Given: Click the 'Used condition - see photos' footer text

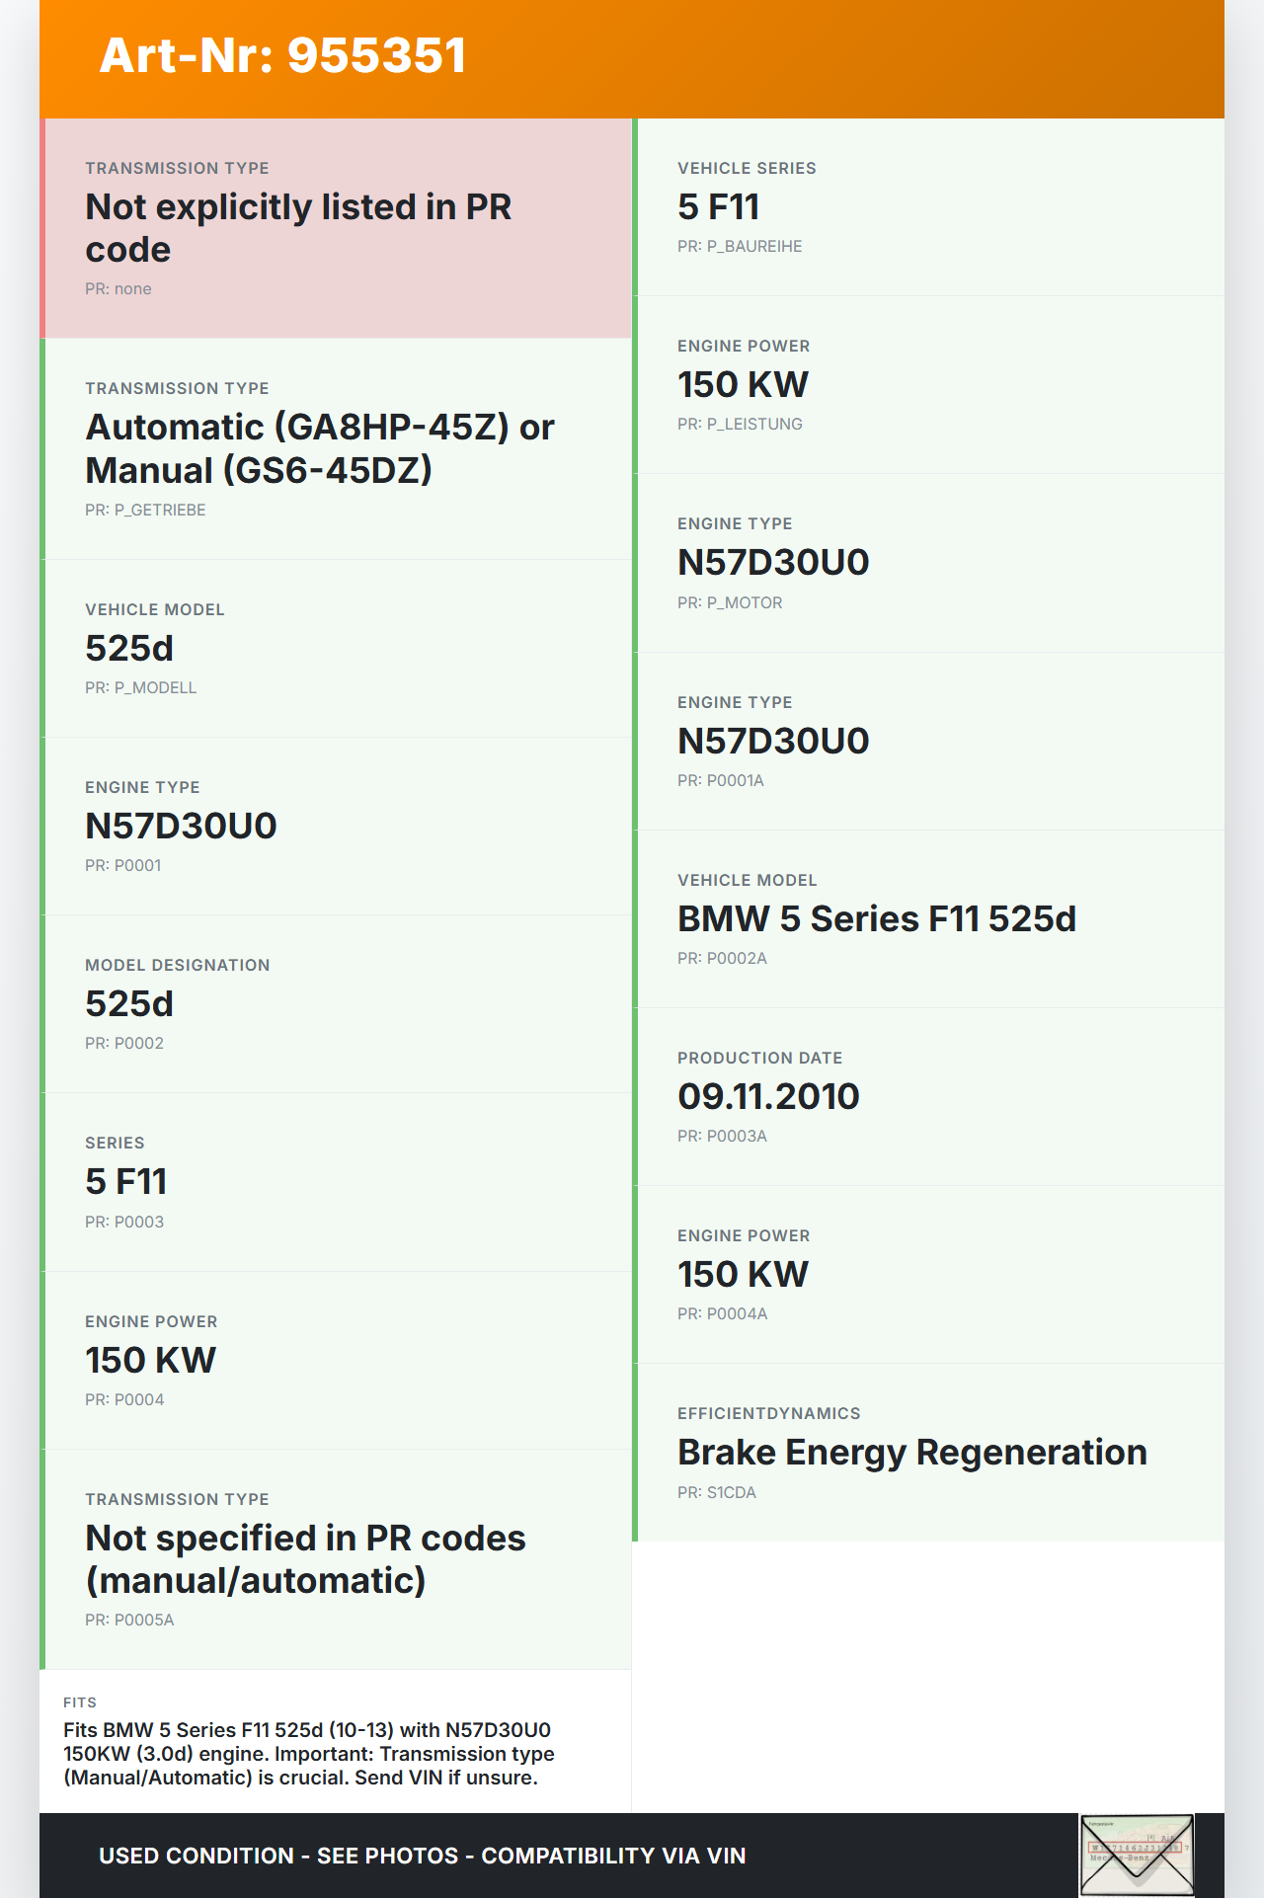Looking at the screenshot, I should tap(422, 1856).
